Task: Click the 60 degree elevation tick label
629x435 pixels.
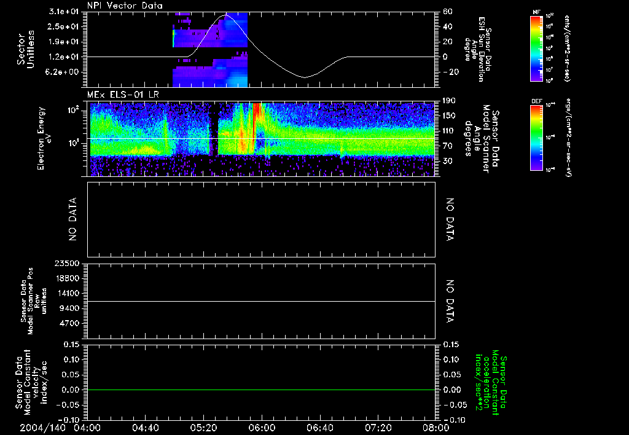Action: tap(448, 12)
